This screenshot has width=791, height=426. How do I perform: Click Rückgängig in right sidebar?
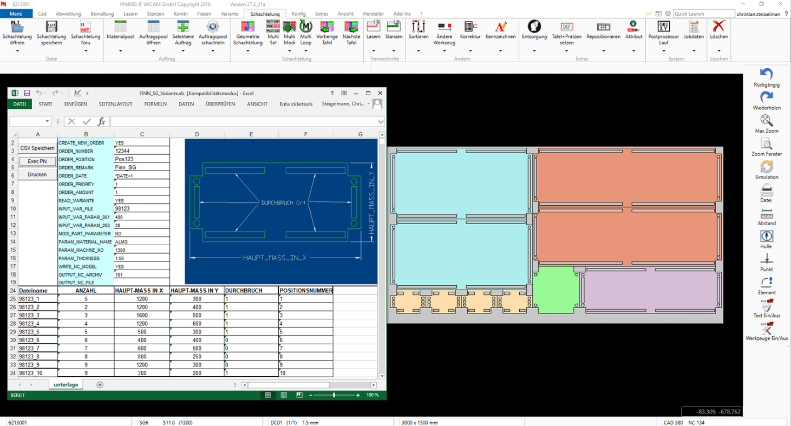click(x=767, y=74)
